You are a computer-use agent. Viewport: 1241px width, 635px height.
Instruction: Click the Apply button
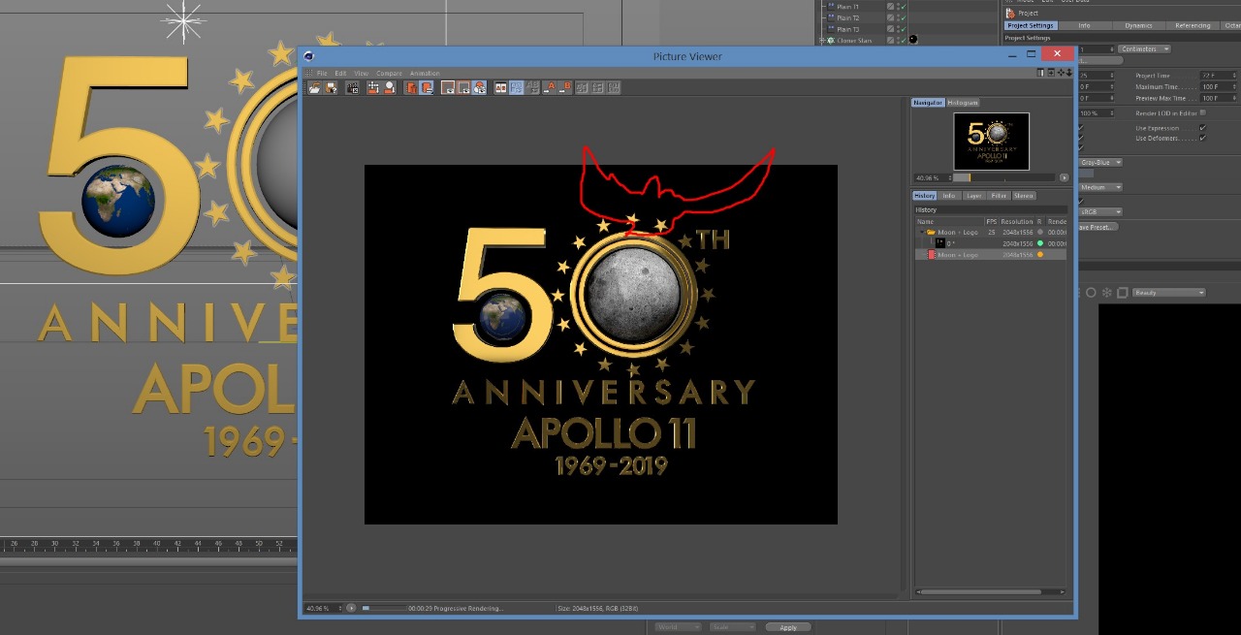click(788, 627)
